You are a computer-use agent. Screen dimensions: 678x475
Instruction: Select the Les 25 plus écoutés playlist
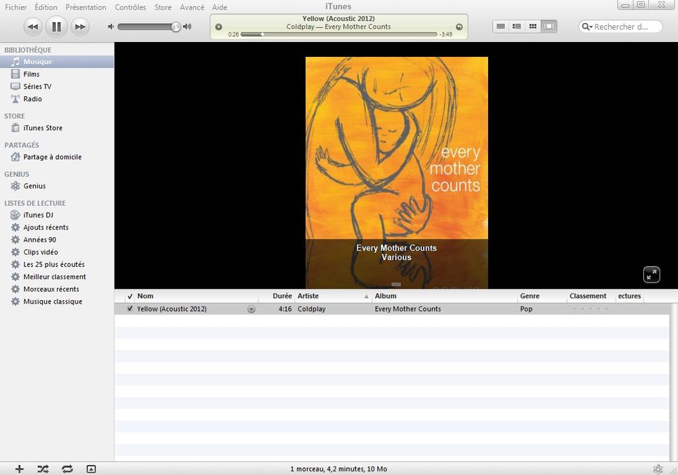click(x=54, y=264)
